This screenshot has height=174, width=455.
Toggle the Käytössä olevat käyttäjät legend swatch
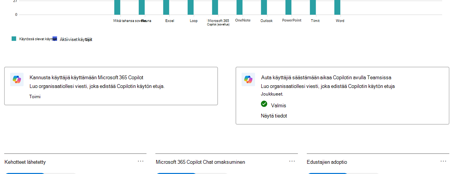pyautogui.click(x=14, y=39)
